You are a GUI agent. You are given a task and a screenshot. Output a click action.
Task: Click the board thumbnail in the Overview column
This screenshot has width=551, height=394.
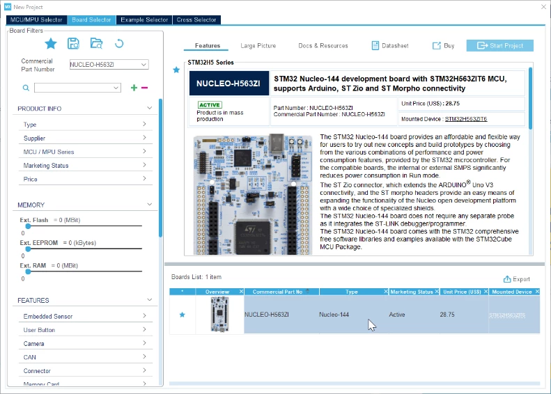(x=220, y=314)
